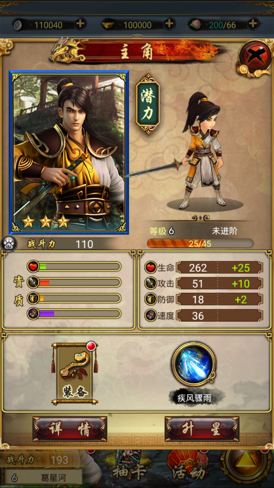Open the 潜力 potential panel
This screenshot has height=488, width=274.
(x=148, y=104)
